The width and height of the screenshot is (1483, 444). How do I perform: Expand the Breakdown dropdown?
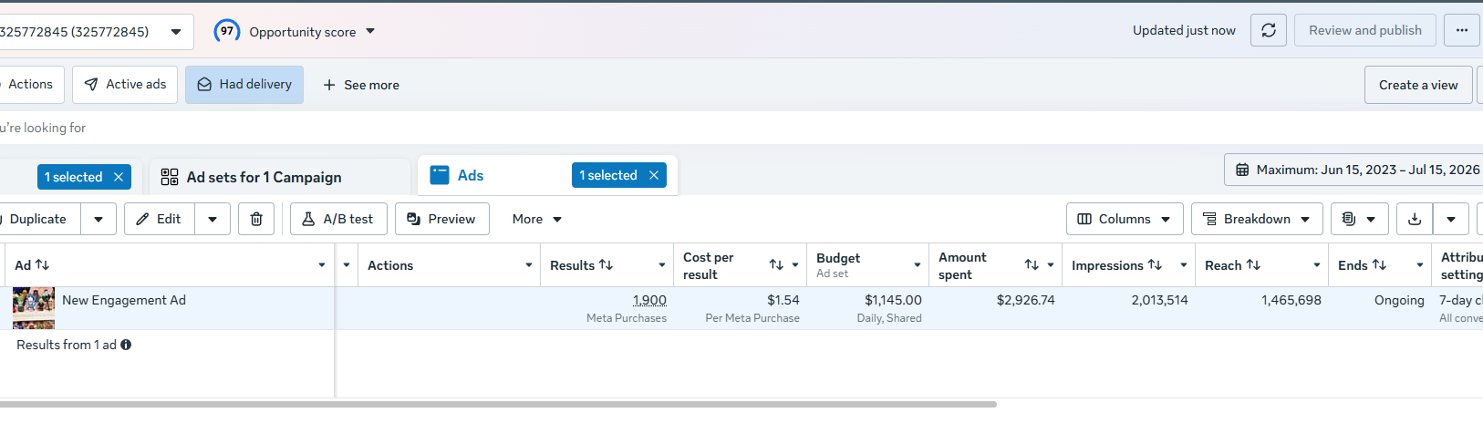coord(1257,219)
